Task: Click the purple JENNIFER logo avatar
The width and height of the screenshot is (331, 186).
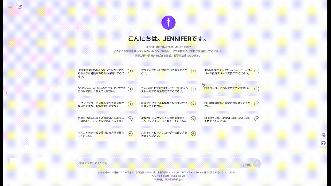Action: click(x=168, y=23)
